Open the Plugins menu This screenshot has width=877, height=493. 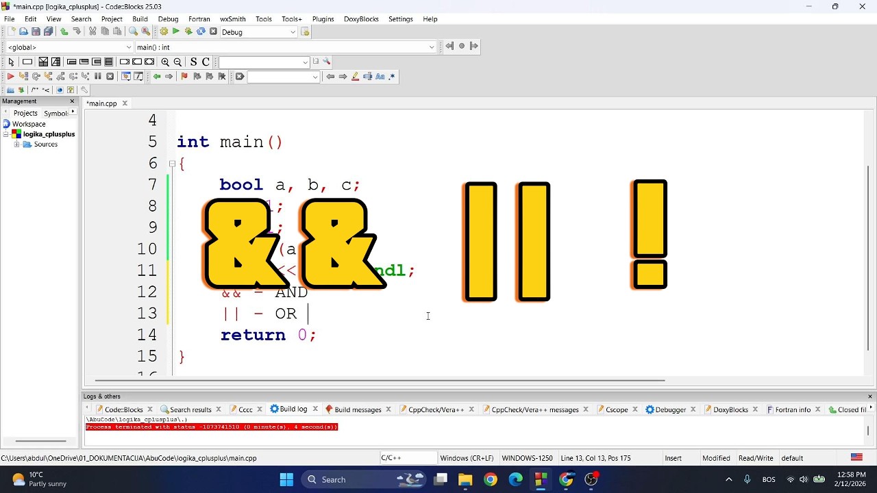click(323, 18)
